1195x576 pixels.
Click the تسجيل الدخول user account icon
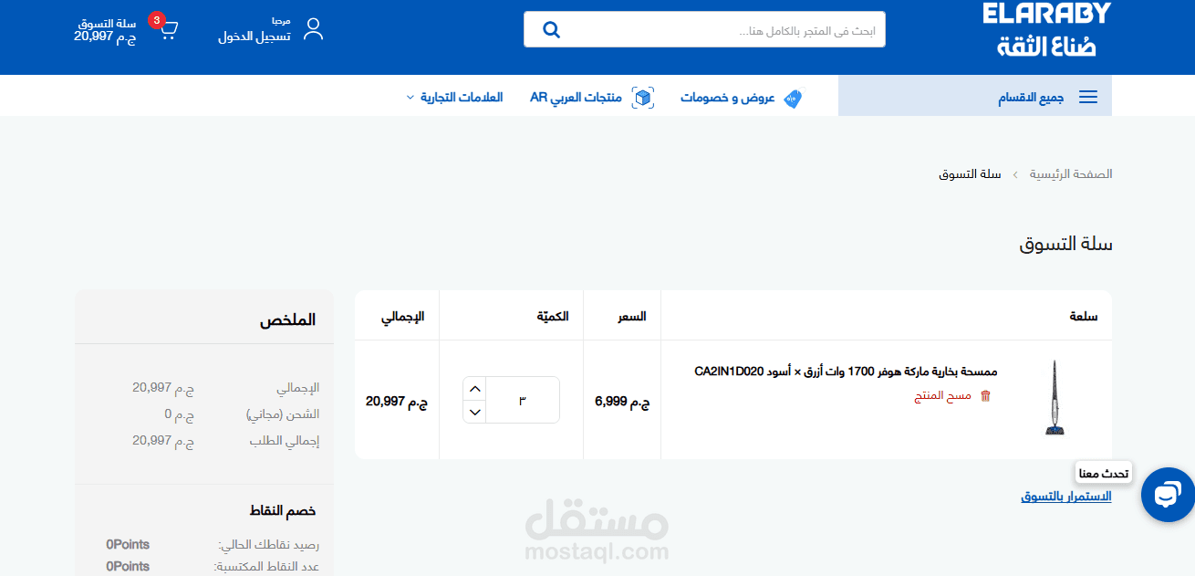(x=315, y=29)
